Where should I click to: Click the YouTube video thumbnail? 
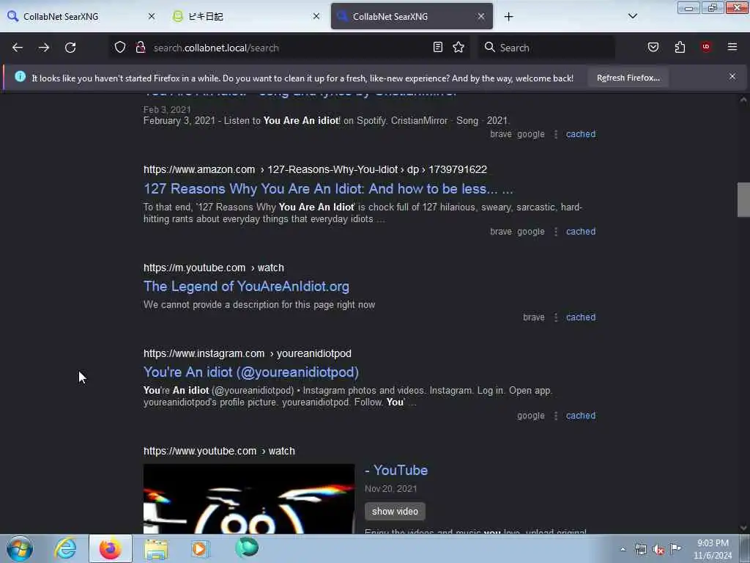tap(249, 498)
